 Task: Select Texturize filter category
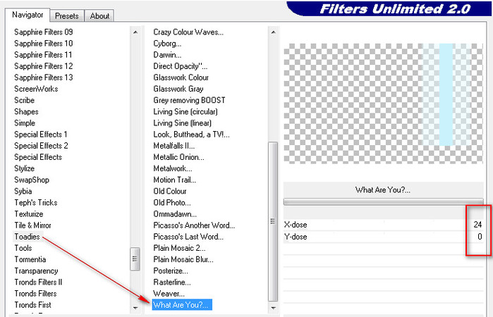coord(29,214)
